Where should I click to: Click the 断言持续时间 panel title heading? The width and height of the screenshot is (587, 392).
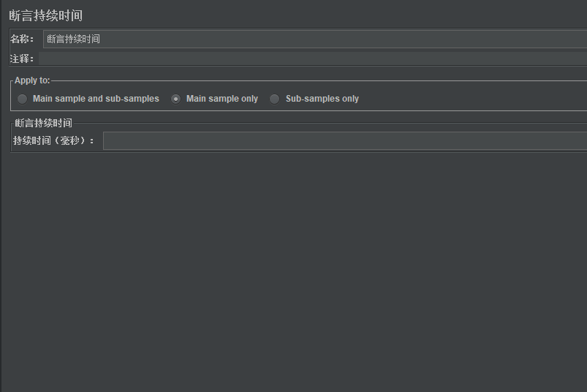pos(45,16)
